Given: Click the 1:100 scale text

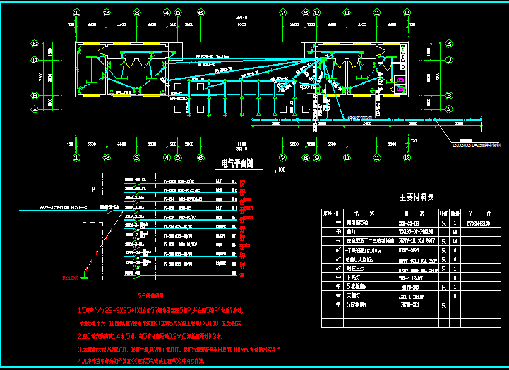Looking at the screenshot, I should pyautogui.click(x=279, y=169).
